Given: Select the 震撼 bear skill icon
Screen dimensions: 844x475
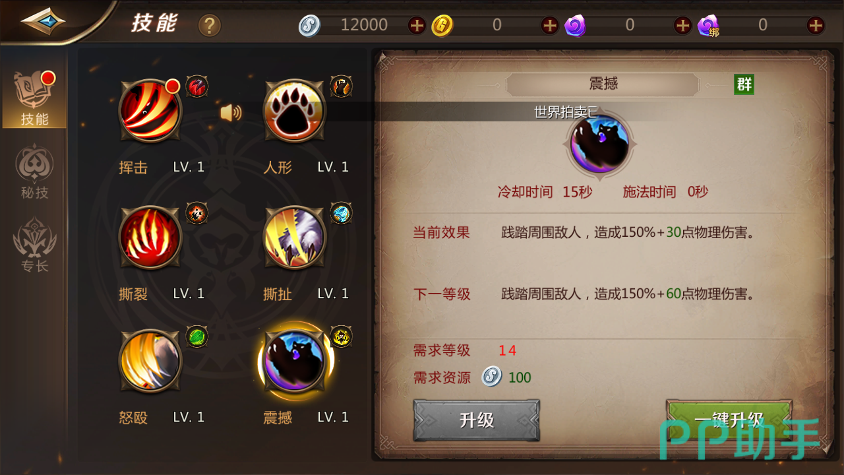Looking at the screenshot, I should pos(294,362).
